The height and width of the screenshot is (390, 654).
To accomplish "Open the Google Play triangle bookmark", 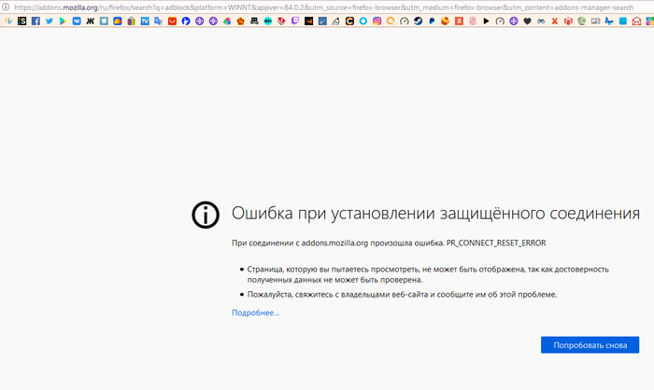I will click(x=63, y=21).
